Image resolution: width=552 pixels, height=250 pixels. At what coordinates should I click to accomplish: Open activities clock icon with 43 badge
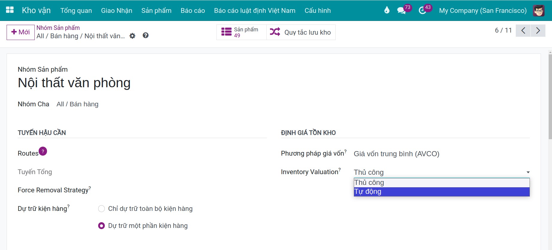pyautogui.click(x=422, y=10)
